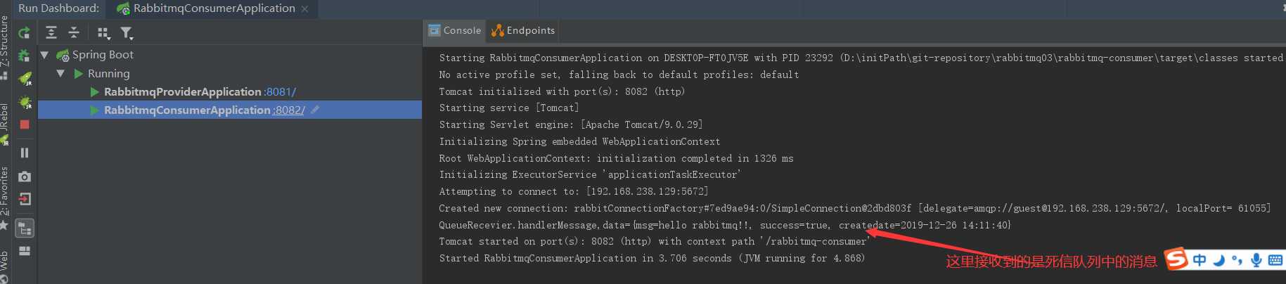This screenshot has width=1286, height=284.
Task: Click the JRebel debug bug icon
Action: [x=25, y=102]
